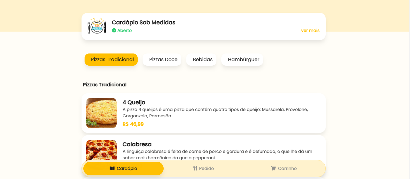This screenshot has height=179, width=410.
Task: Show the Bebidas category
Action: coord(201,60)
